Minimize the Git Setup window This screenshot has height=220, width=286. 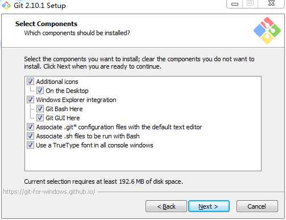[235, 4]
